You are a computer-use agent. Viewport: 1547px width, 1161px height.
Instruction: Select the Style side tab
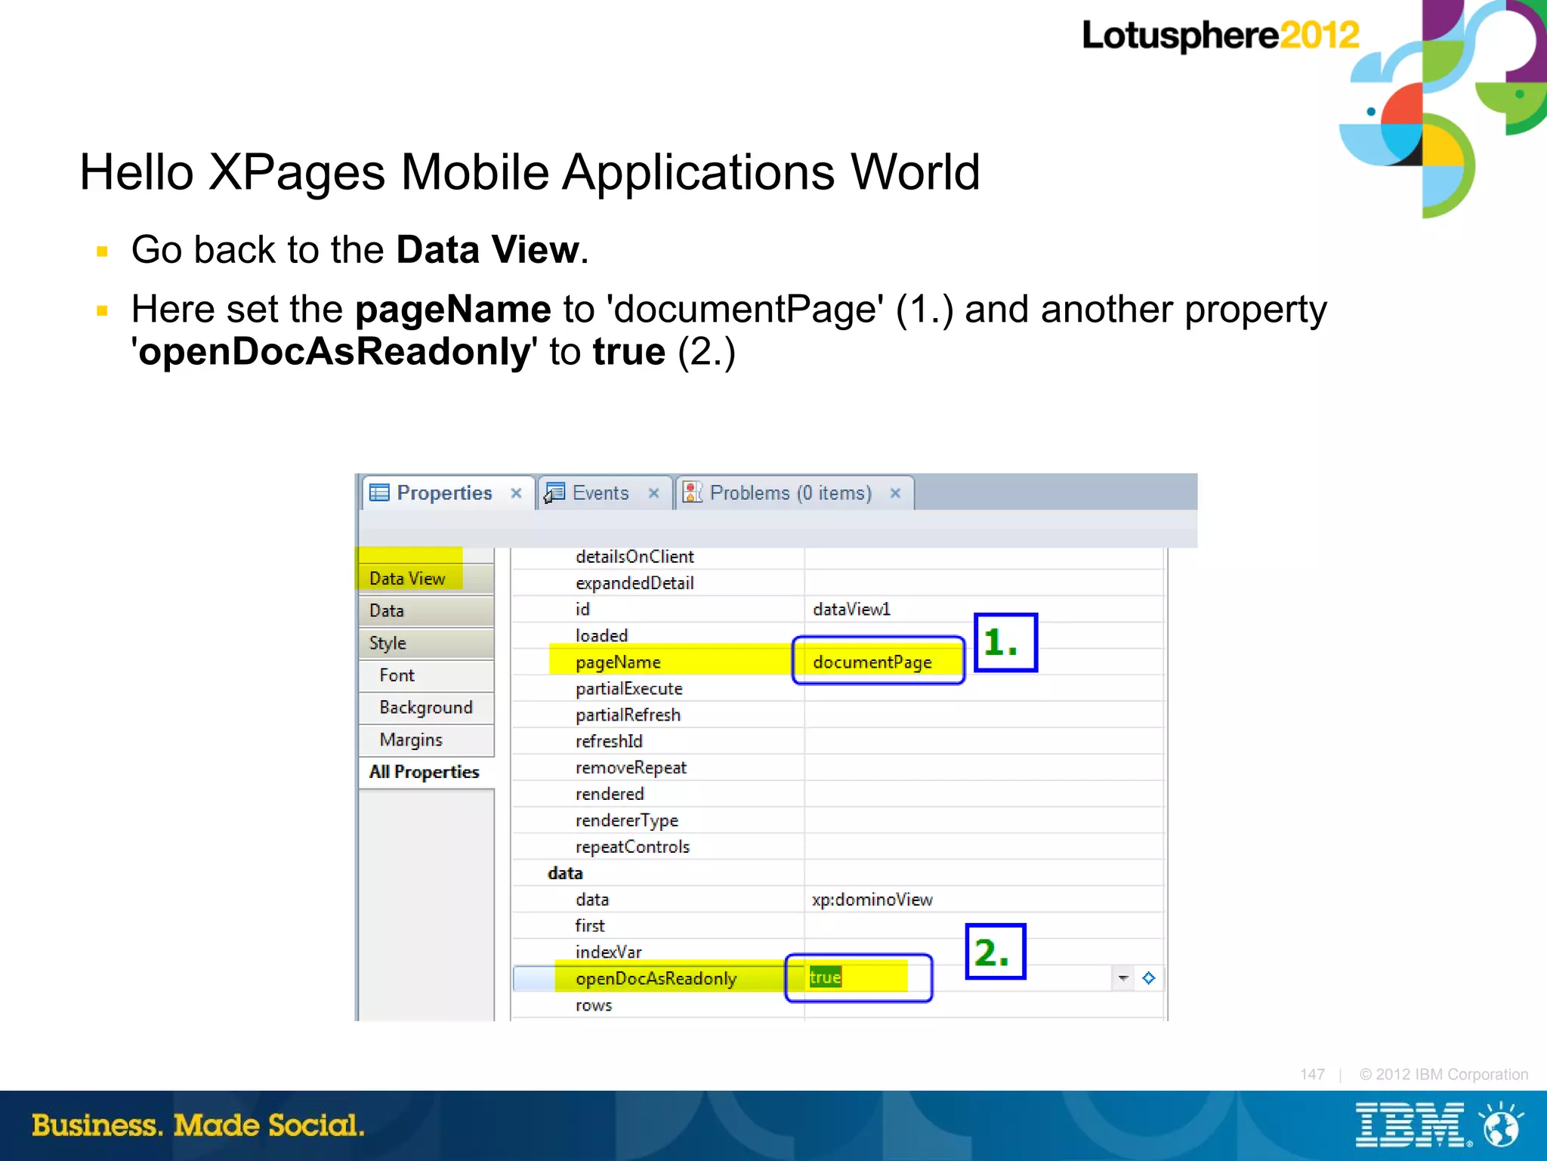pos(425,643)
